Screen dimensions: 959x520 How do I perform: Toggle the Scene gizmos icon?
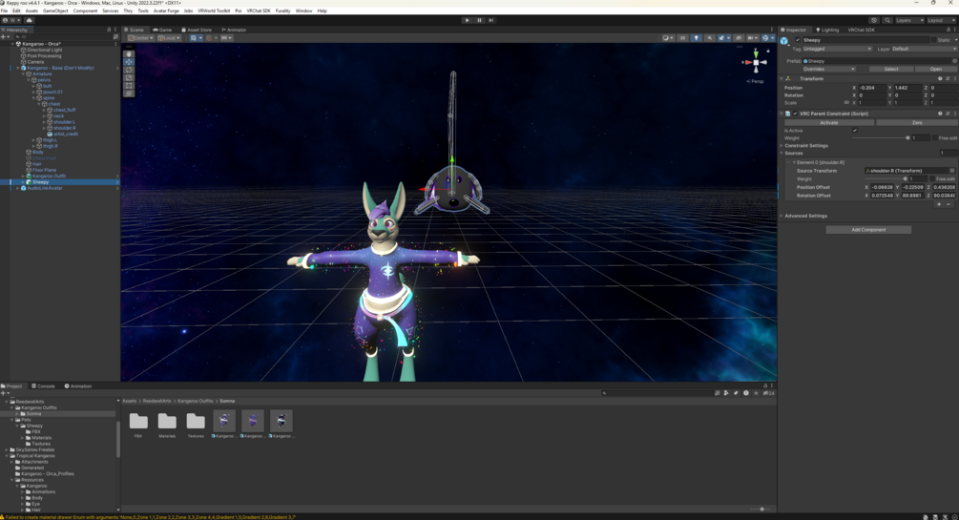click(765, 38)
